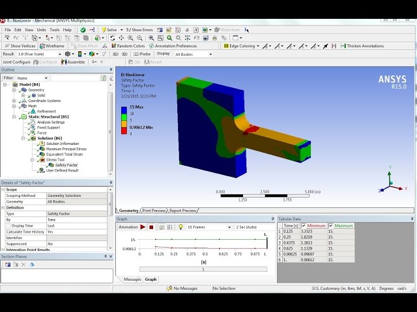Image resolution: width=417 pixels, height=312 pixels.
Task: Open the Solve dropdown arrow
Action: tap(122, 30)
